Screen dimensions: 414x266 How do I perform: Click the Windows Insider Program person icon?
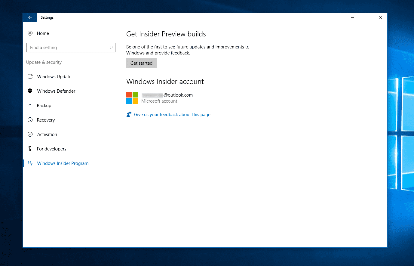click(30, 163)
